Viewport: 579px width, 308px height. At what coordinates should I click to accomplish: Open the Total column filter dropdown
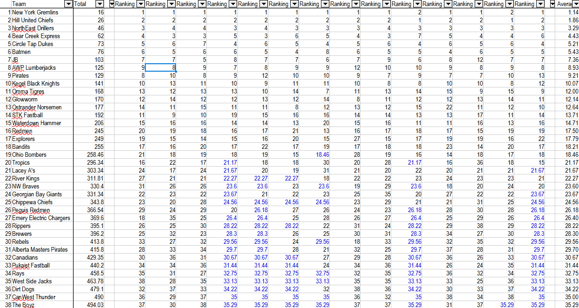pyautogui.click(x=100, y=4)
